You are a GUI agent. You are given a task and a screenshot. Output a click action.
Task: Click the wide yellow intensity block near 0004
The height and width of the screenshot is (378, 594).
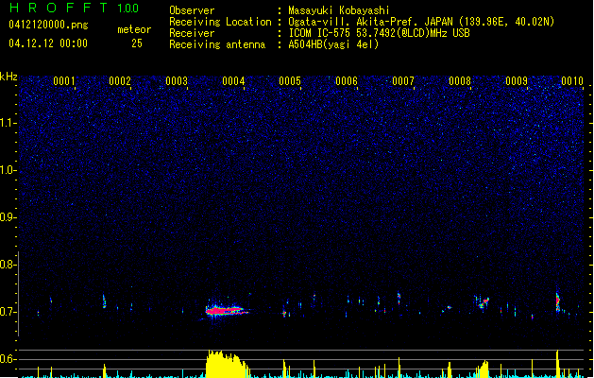click(228, 364)
